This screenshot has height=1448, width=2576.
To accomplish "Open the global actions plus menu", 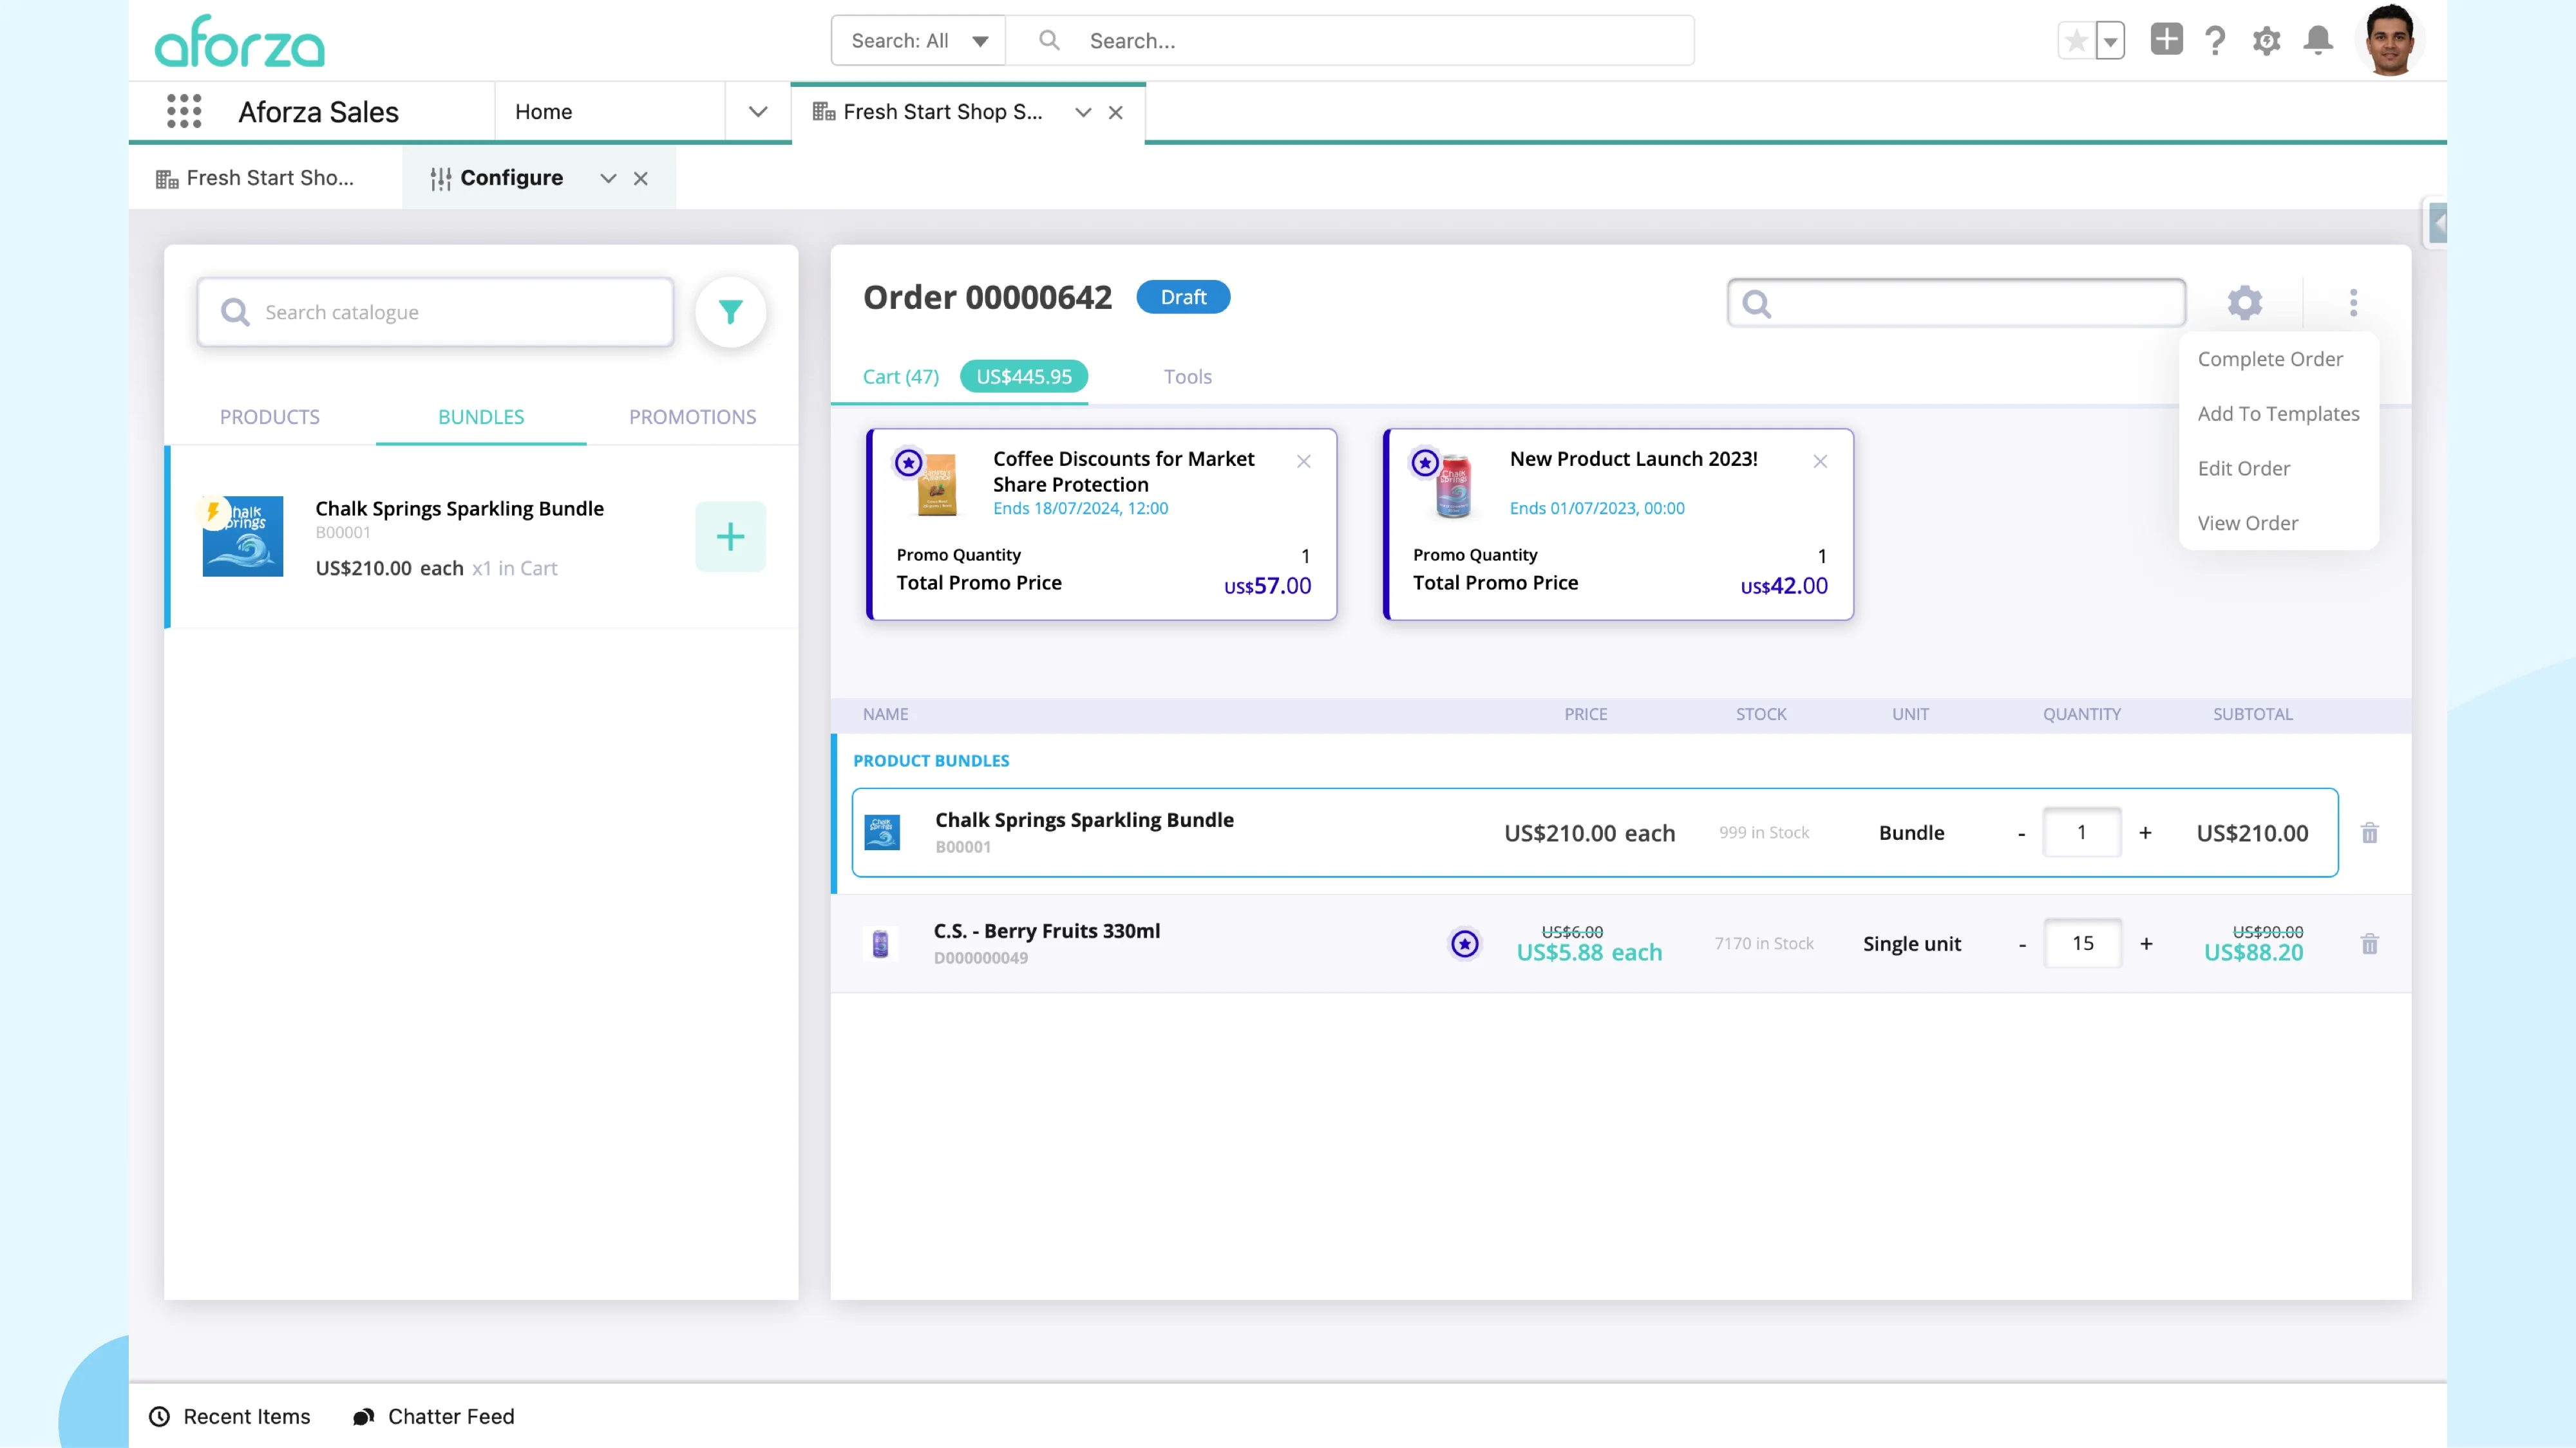I will click(2166, 40).
